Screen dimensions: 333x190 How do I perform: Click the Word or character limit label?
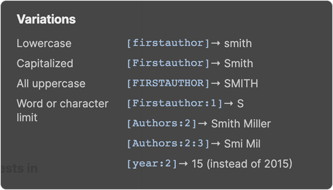point(62,110)
